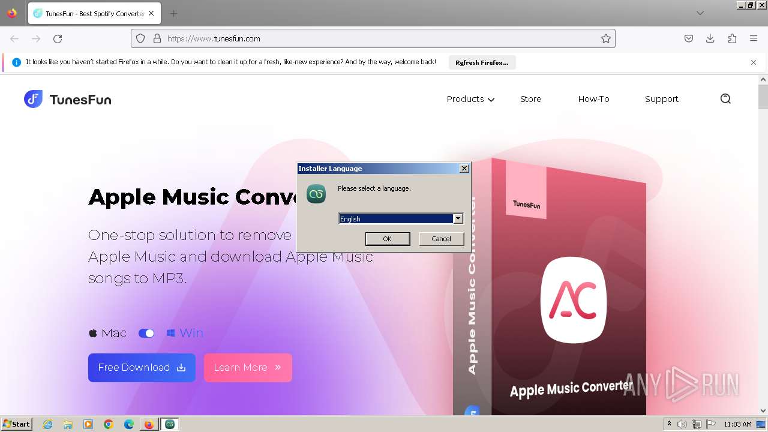
Task: Open the Windows Start menu
Action: click(16, 424)
